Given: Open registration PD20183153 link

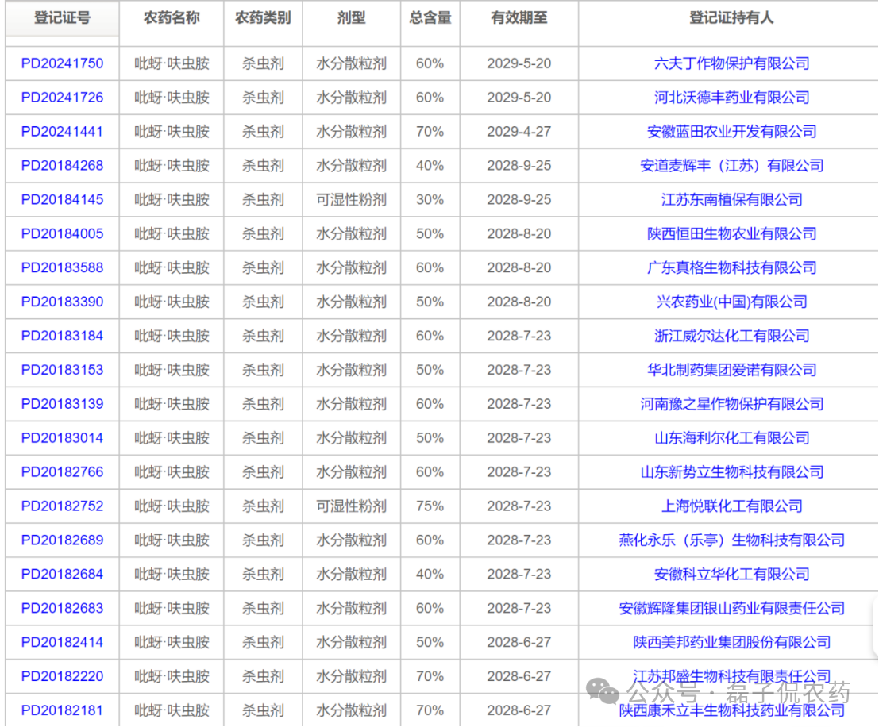Looking at the screenshot, I should click(x=62, y=370).
